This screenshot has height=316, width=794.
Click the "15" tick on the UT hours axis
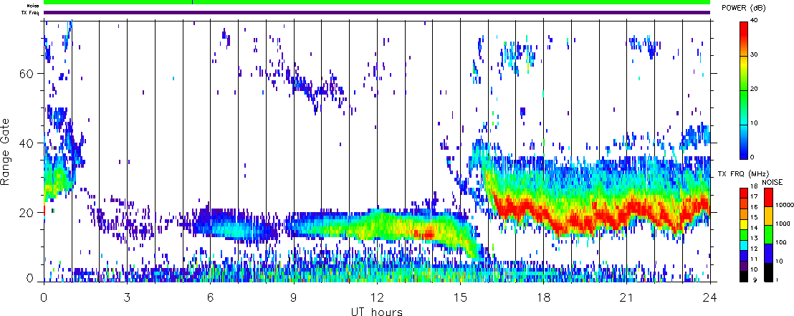click(460, 296)
